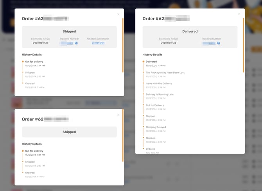Click "Shipped" status heading above Amazon Screenshot
Screen dimensions: 262x191
pyautogui.click(x=69, y=31)
